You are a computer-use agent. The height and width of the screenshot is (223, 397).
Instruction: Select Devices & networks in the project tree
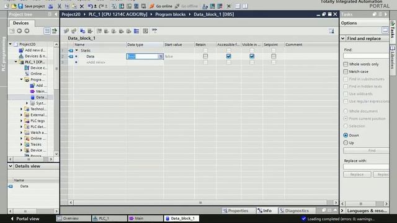33,56
